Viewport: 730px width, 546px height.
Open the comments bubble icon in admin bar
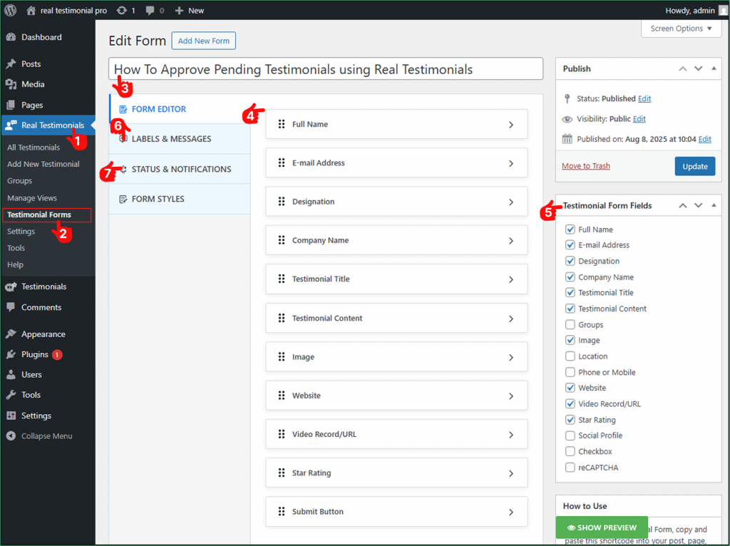point(150,10)
